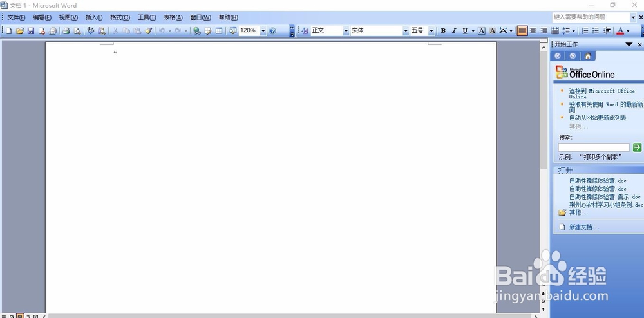Viewport: 644px width, 318px height.
Task: Click the task pane Home icon
Action: pos(588,56)
